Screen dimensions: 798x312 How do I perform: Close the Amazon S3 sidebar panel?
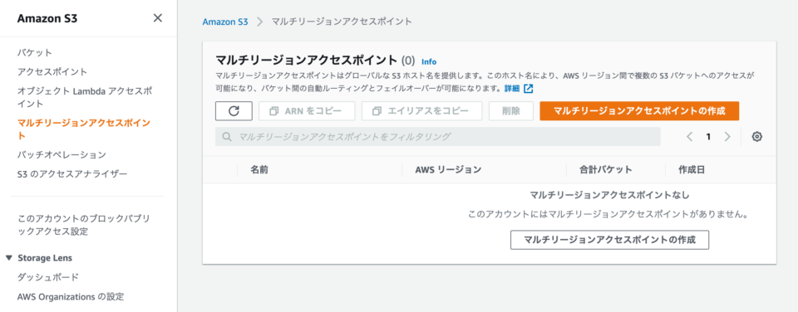pos(158,18)
